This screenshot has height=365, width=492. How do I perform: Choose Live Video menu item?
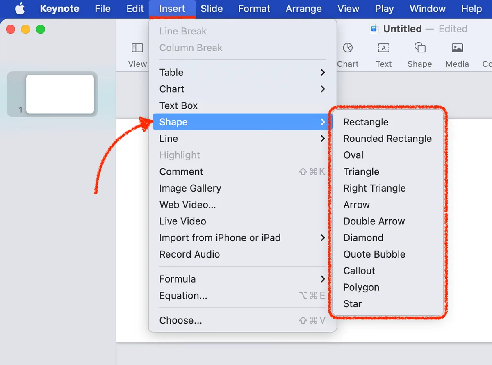pos(242,221)
